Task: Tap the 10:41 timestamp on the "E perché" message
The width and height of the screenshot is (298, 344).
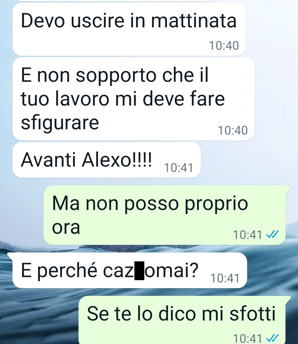Action: pos(225,278)
